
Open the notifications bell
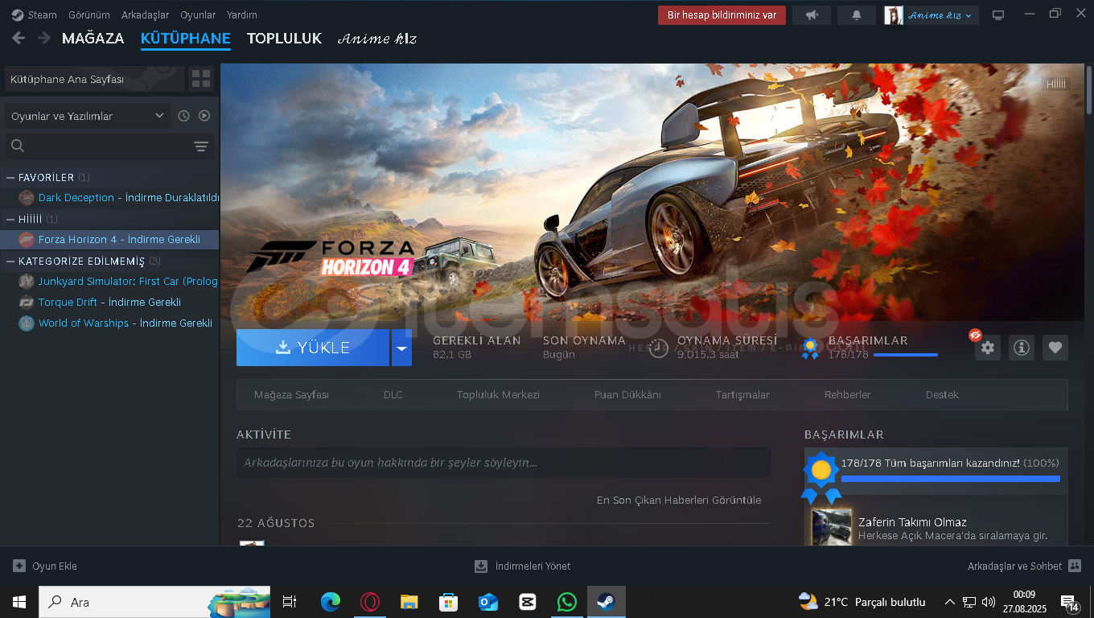click(857, 15)
